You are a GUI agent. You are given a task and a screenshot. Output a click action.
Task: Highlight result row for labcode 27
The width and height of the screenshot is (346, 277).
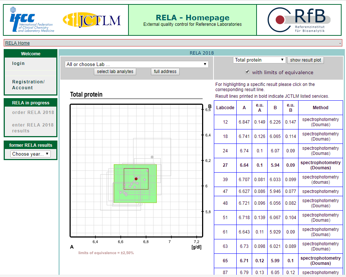(225, 165)
